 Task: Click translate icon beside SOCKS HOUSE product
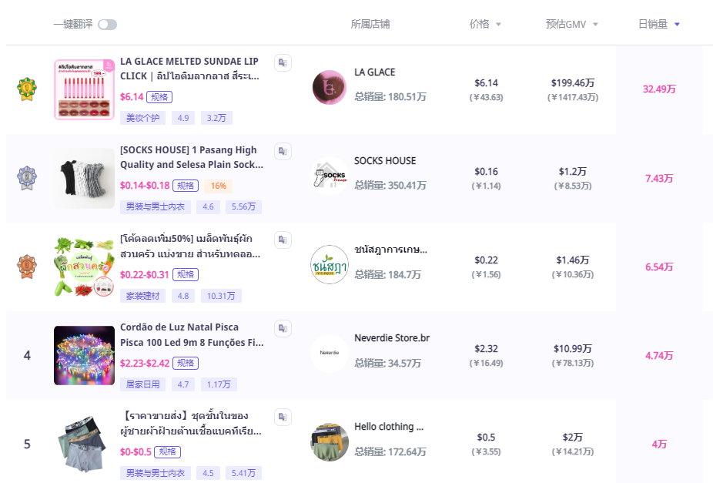283,151
